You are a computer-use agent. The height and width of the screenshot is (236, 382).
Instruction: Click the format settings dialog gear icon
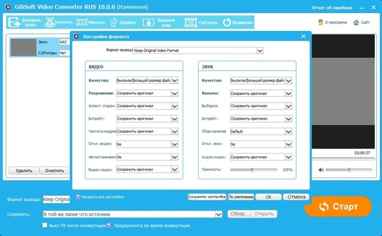(76, 36)
